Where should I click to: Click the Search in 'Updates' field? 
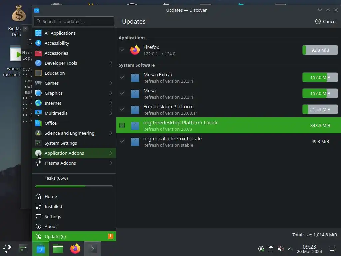click(74, 21)
